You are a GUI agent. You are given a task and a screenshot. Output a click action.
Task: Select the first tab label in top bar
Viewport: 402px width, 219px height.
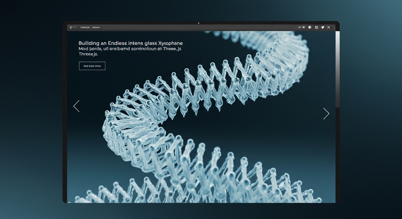pos(85,27)
